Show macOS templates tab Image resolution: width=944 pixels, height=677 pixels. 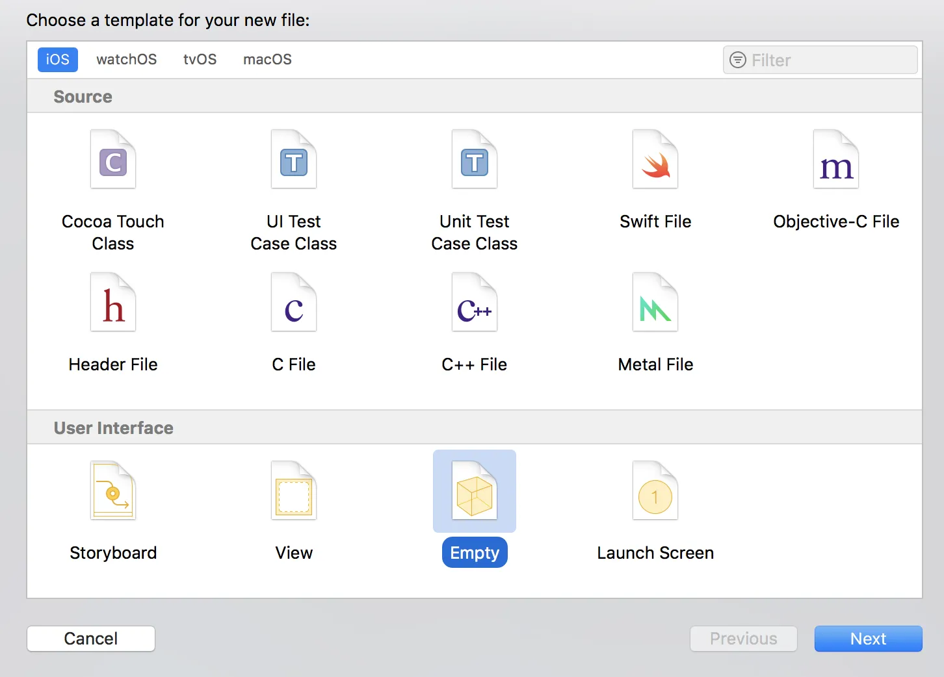click(x=267, y=60)
